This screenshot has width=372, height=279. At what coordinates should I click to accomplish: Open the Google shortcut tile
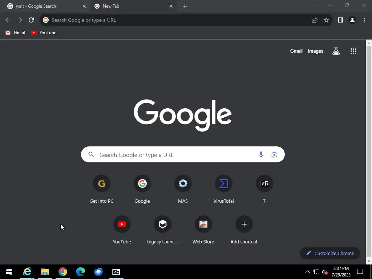tap(142, 189)
